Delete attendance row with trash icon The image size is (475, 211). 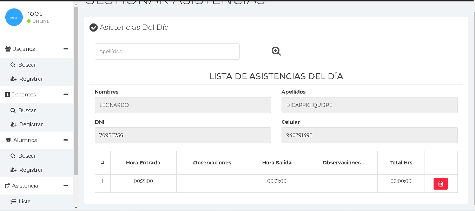click(x=441, y=184)
